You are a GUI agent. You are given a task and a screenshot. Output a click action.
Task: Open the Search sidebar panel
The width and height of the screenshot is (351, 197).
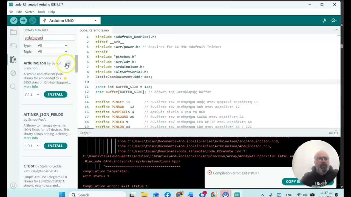point(13,87)
